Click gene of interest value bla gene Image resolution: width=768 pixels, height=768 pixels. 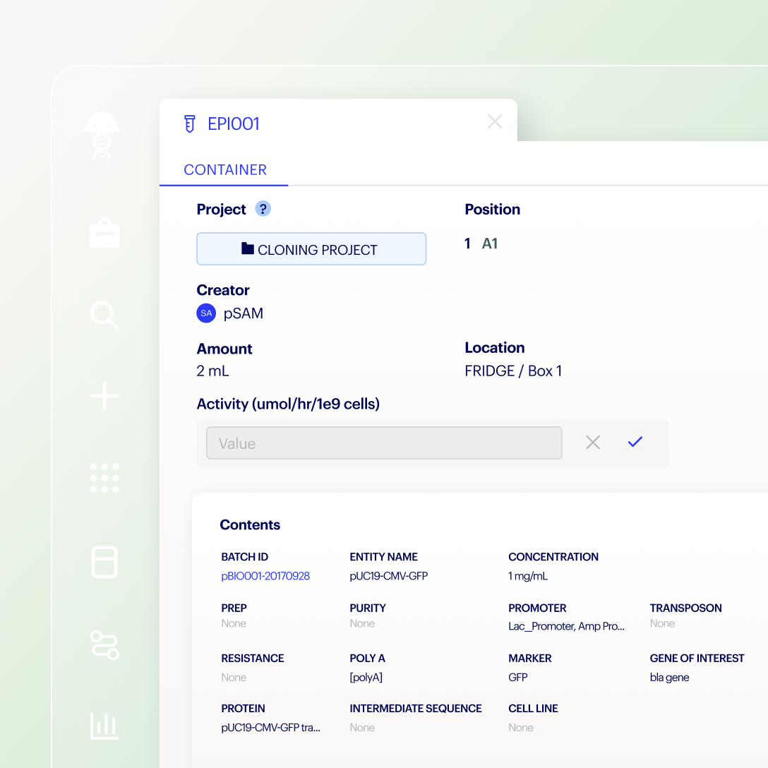pos(669,678)
